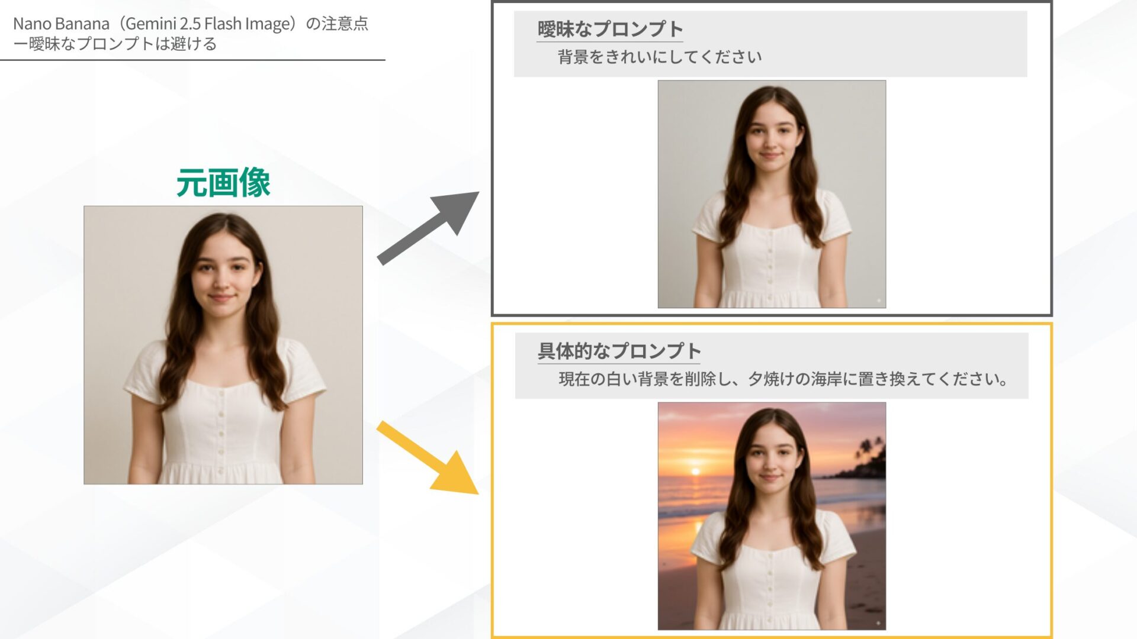Select the sunset beach result image
Image resolution: width=1137 pixels, height=639 pixels.
point(771,516)
